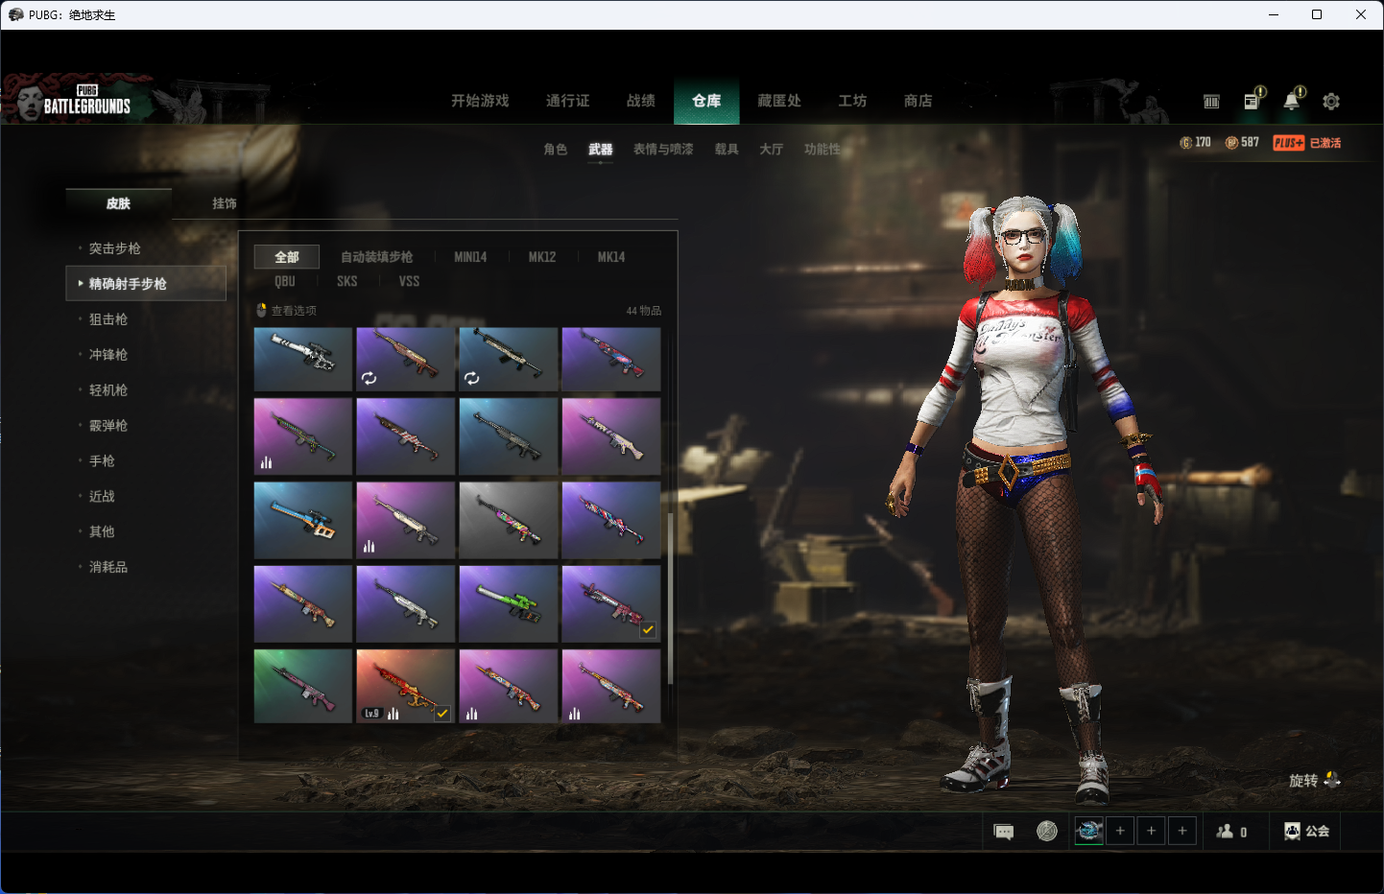Image resolution: width=1384 pixels, height=894 pixels.
Task: Open the 战绩 tab
Action: point(641,101)
